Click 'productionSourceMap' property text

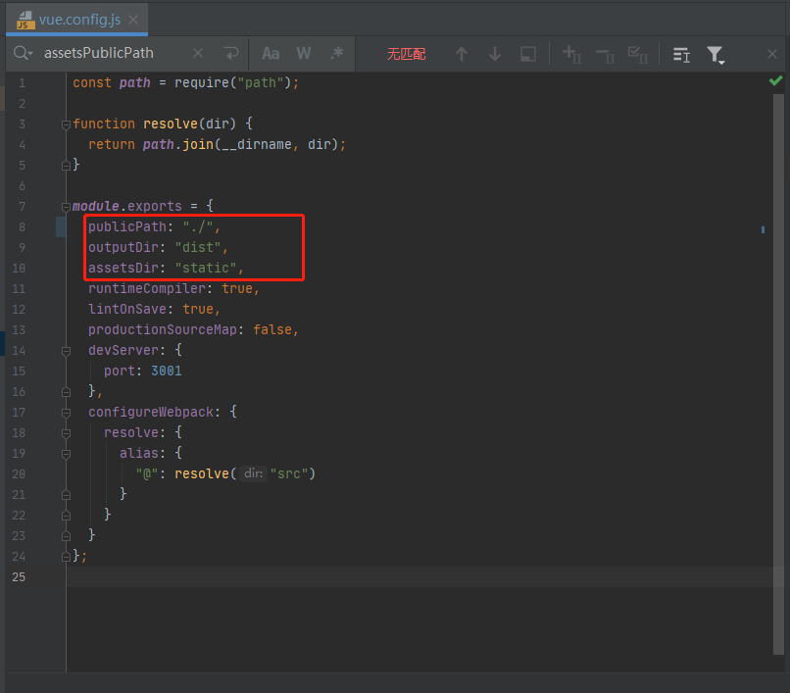163,329
